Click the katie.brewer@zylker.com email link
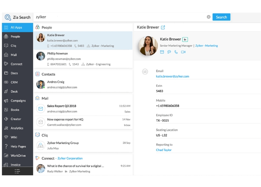 [172, 76]
